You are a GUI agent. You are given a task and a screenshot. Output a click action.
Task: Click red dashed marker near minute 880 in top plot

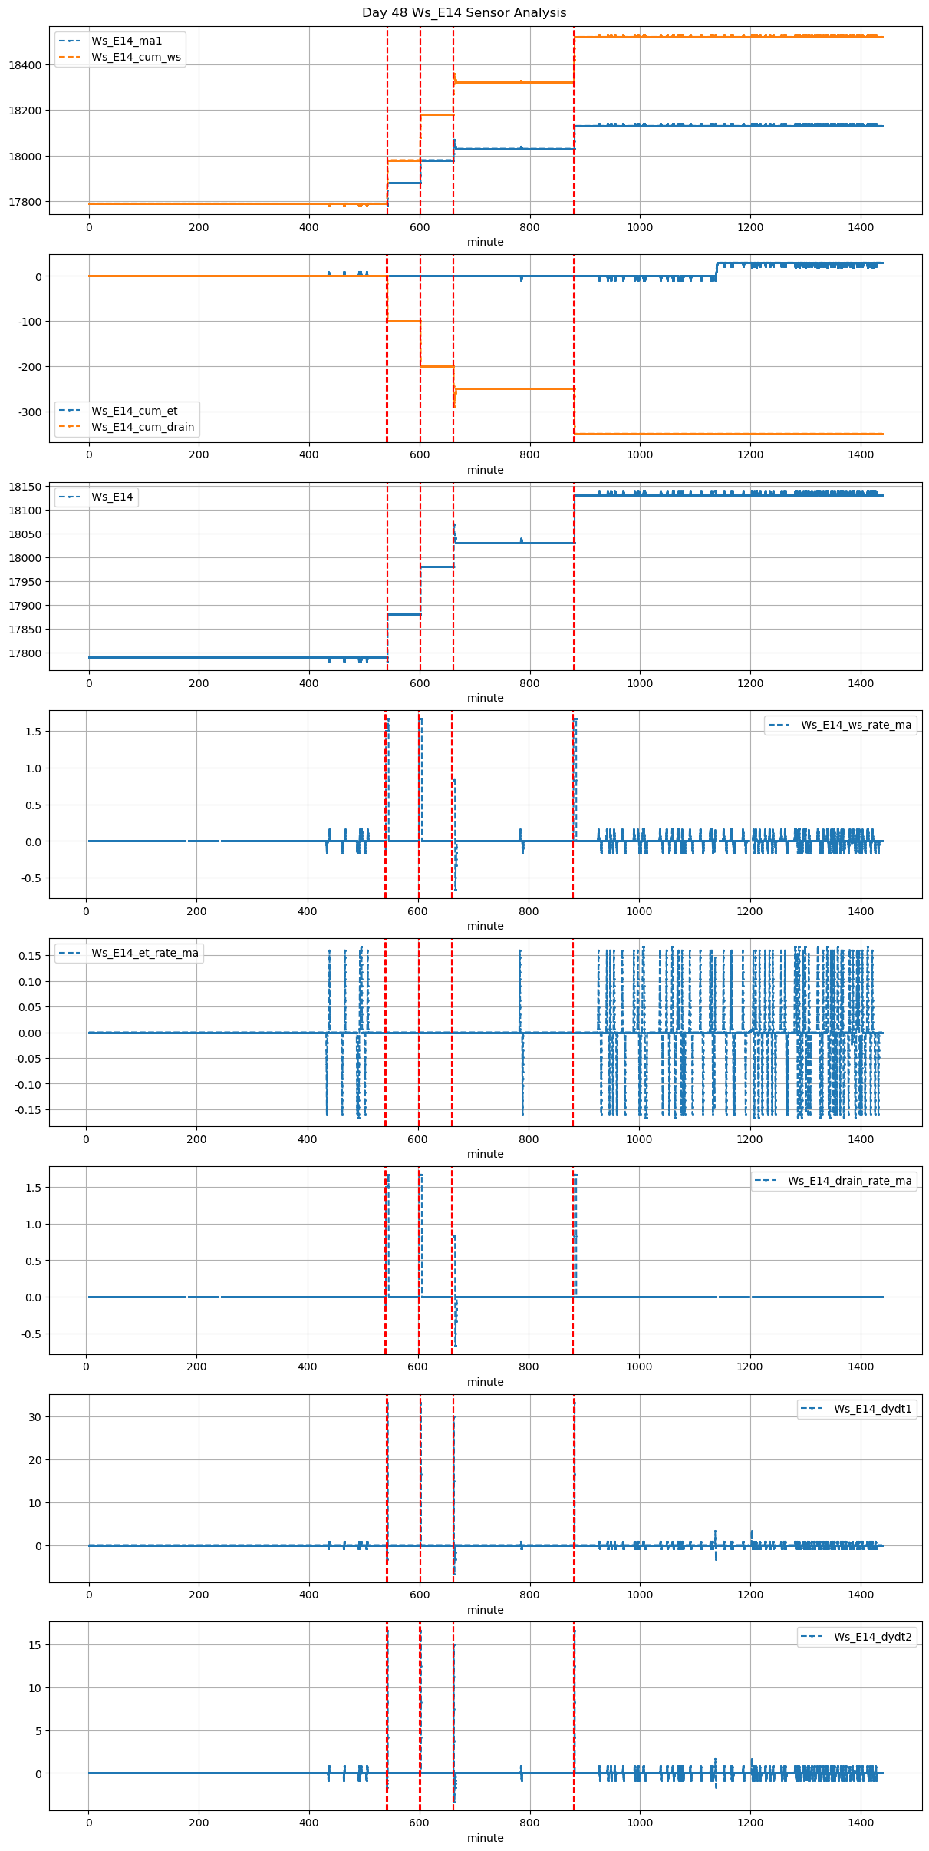point(574,115)
